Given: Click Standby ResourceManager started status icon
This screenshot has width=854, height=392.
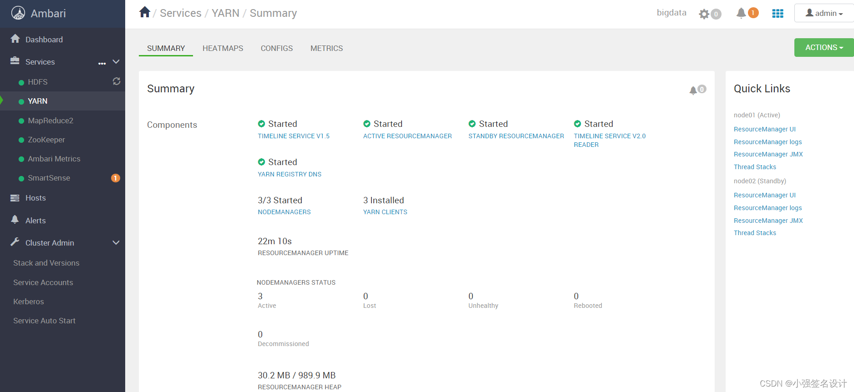Looking at the screenshot, I should tap(472, 124).
